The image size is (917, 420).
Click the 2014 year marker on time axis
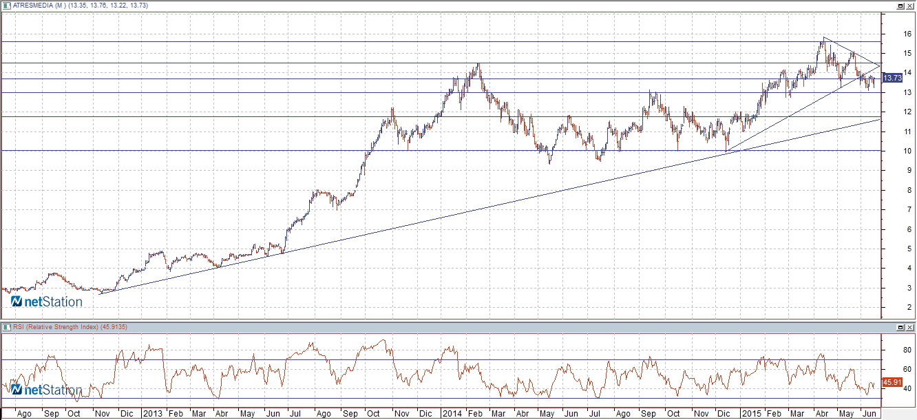pyautogui.click(x=452, y=414)
